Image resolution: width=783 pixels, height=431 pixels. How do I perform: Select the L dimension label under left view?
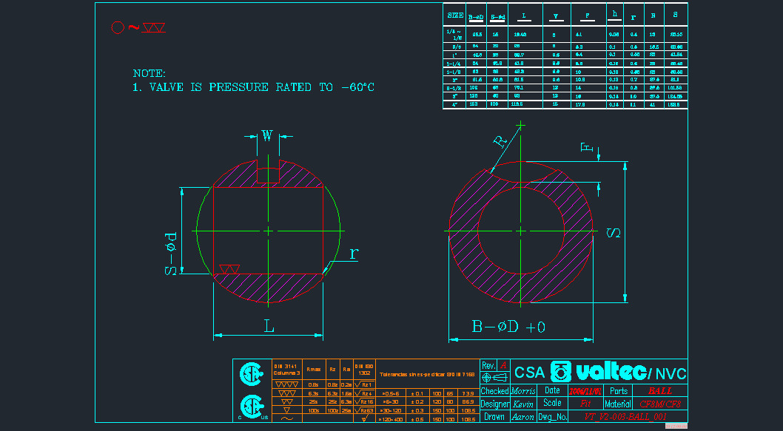(269, 326)
